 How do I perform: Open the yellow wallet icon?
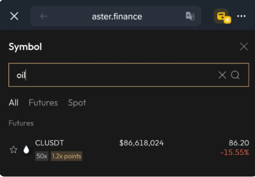[x=222, y=16]
